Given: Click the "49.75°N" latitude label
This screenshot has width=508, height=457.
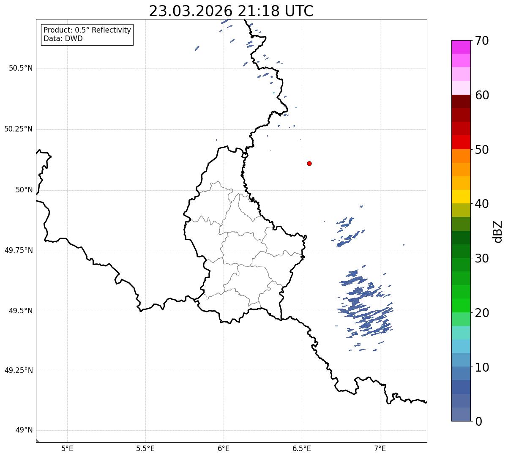Looking at the screenshot, I should [x=19, y=251].
